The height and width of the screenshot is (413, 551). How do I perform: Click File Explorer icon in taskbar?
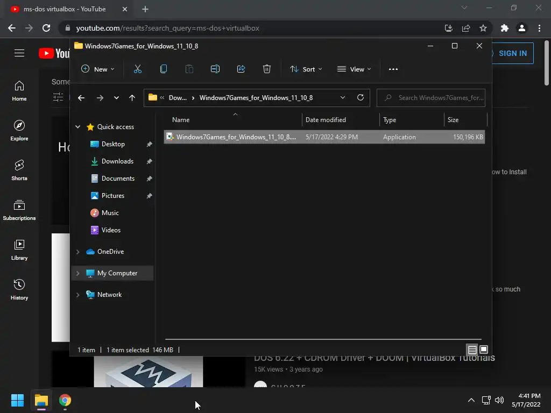point(41,400)
